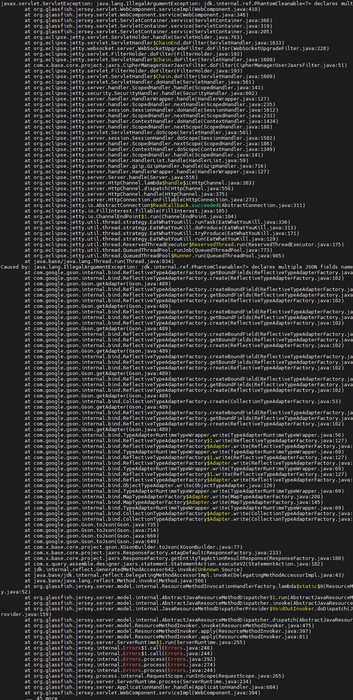Select the ResponseFactory.etagDefault line
353x700 pixels.
click(x=153, y=552)
